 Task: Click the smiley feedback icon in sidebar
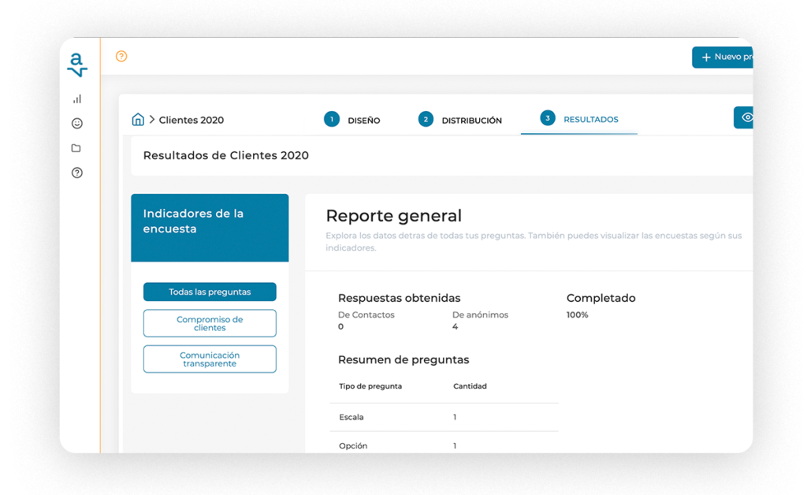pos(76,123)
